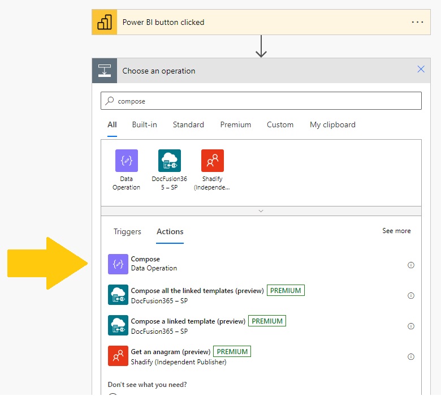441x396 pixels.
Task: Click the Choose an operation header icon
Action: 105,71
